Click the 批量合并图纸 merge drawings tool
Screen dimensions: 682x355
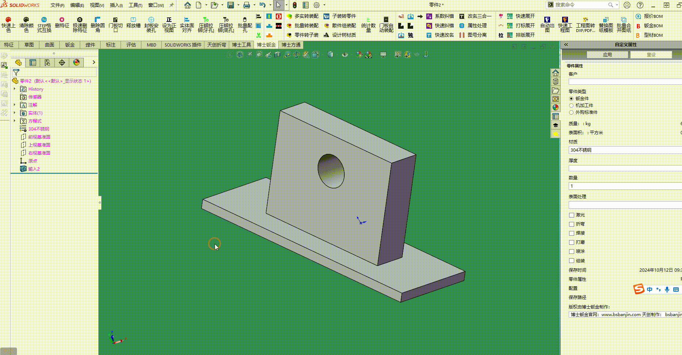(x=624, y=24)
